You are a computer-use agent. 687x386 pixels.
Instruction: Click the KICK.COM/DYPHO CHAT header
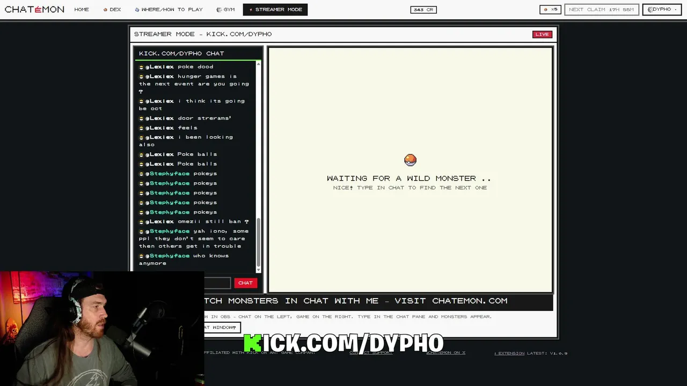point(181,53)
